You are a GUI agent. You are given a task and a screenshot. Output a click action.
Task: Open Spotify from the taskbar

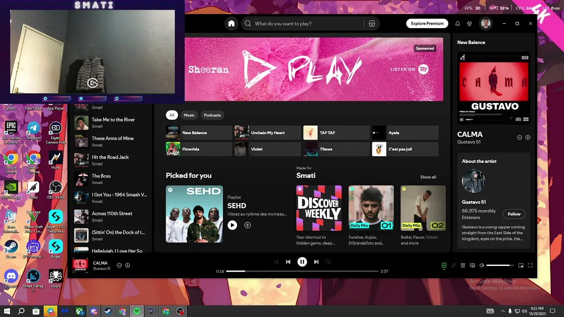point(137,311)
